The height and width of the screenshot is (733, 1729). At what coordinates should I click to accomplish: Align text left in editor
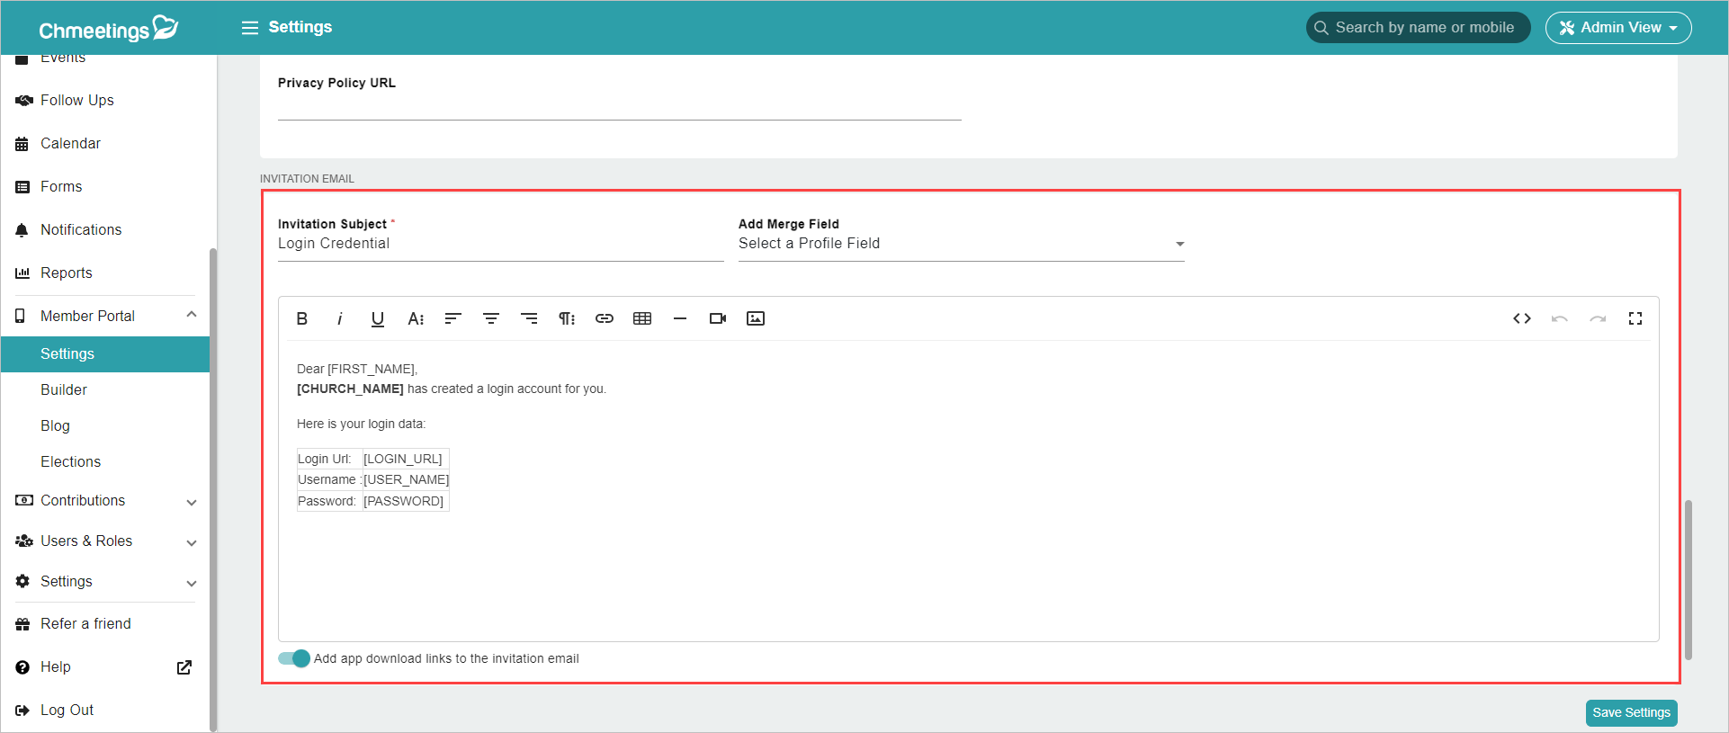coord(453,318)
